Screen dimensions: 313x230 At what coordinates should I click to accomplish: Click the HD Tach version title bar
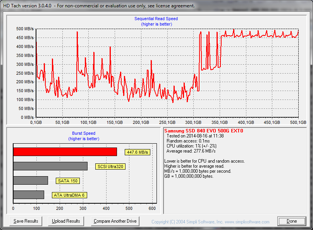pyautogui.click(x=99, y=6)
